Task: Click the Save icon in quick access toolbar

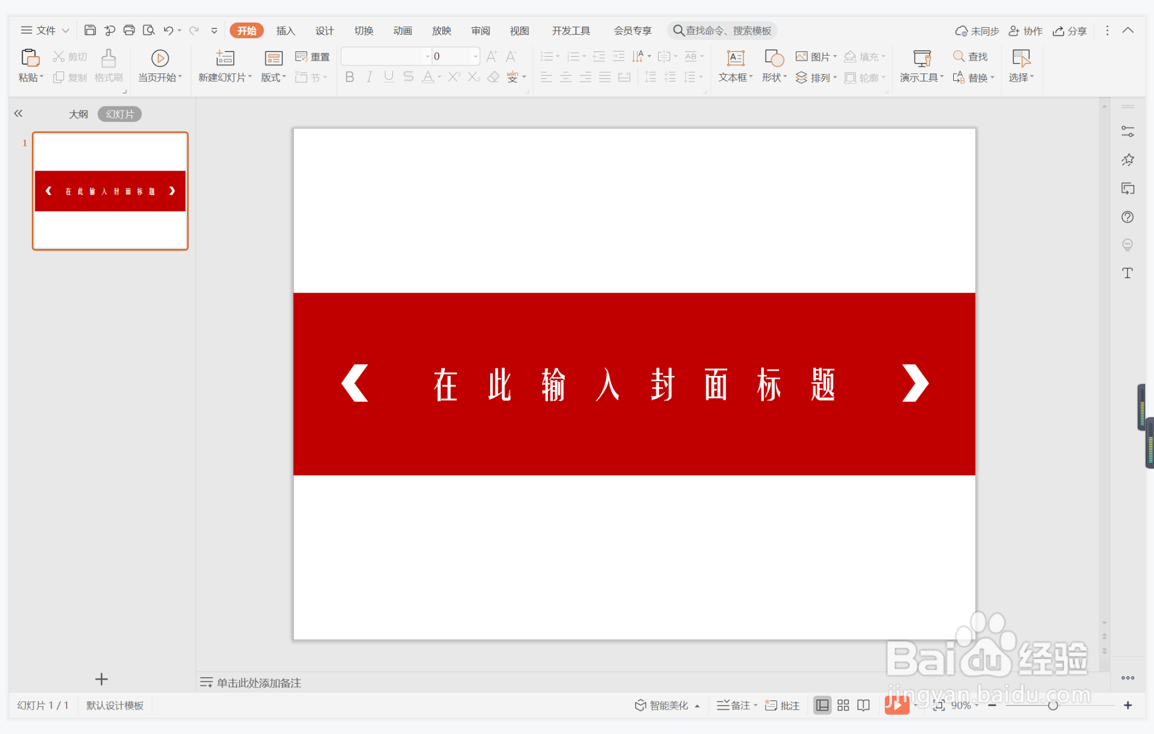Action: coord(90,30)
